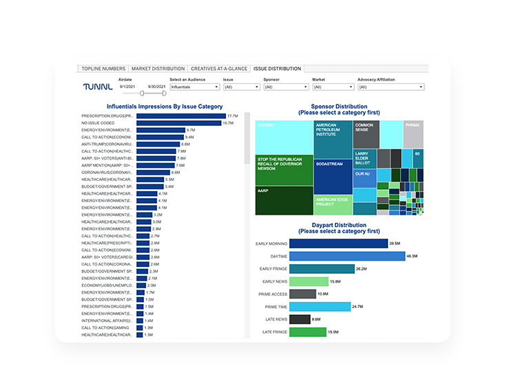Select American Petroleum Institute treemap tile
This screenshot has width=505, height=379.
(333, 140)
